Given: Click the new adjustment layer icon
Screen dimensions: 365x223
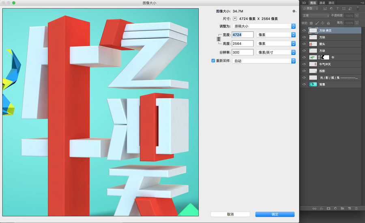Looking at the screenshot, I should tap(335, 208).
